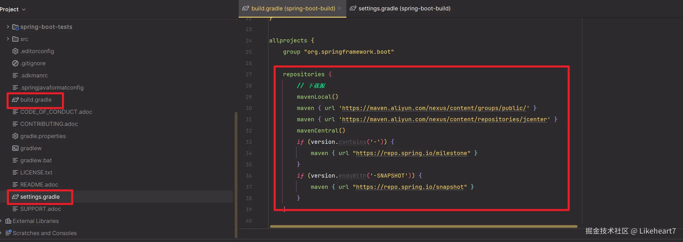Screen dimensions: 683x242
Task: Click the .sdkmanrc text file icon
Action: point(15,75)
